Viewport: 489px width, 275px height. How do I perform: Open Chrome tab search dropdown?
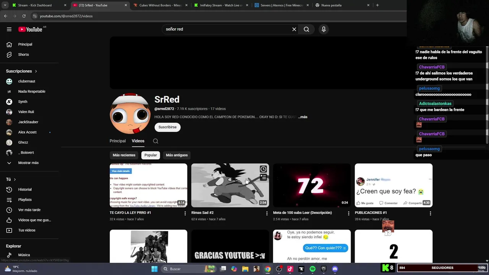(5, 5)
